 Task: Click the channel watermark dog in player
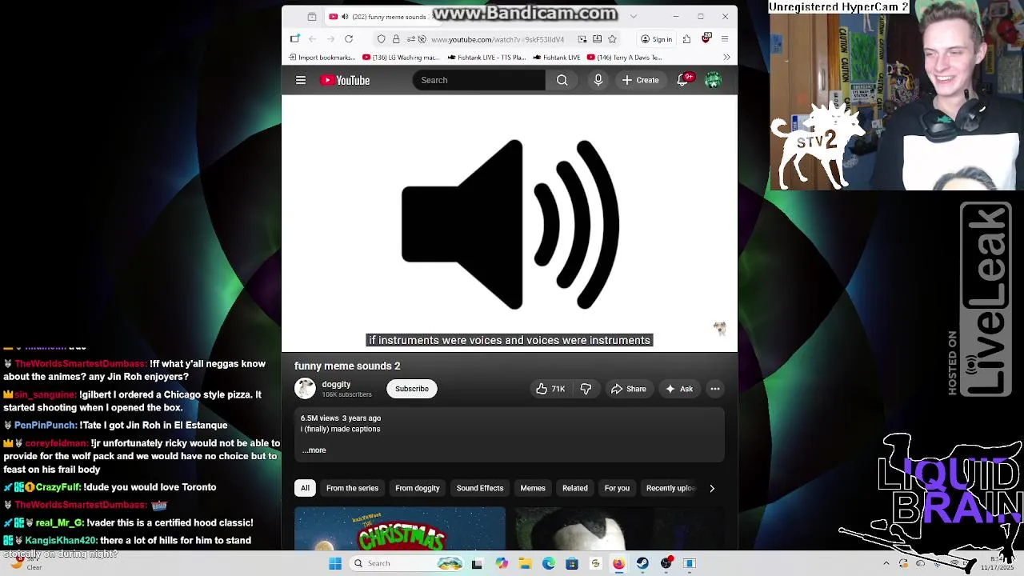[720, 328]
